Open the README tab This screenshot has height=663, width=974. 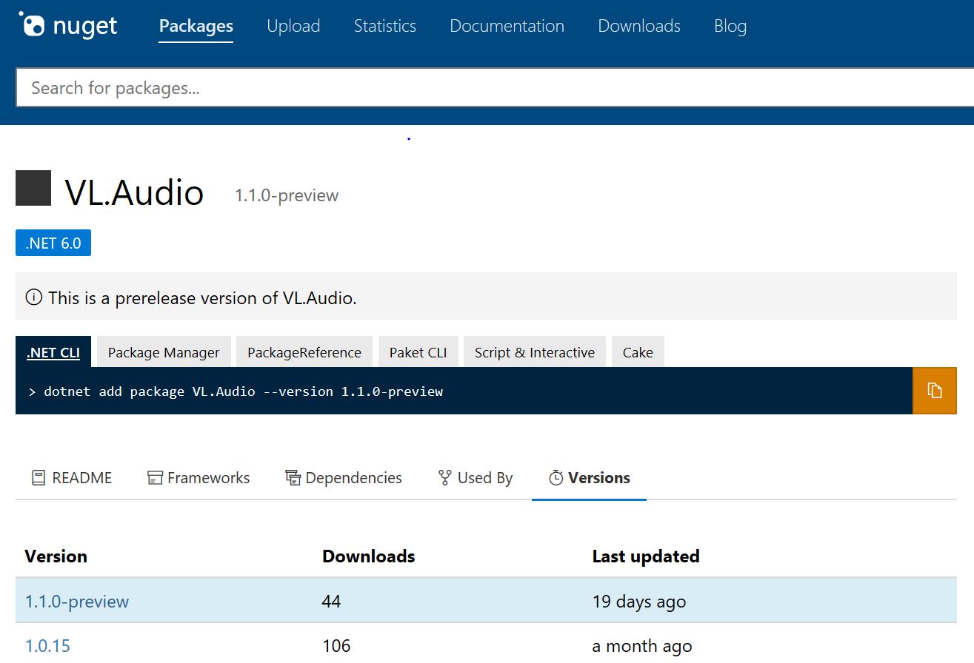(72, 478)
